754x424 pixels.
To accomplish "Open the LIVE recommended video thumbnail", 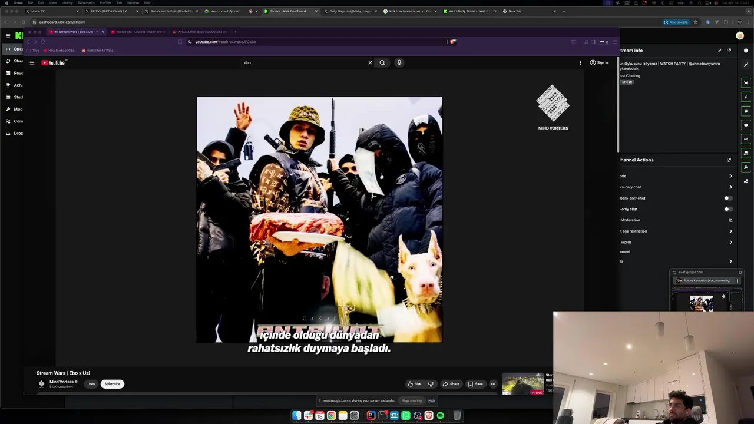I will (523, 383).
